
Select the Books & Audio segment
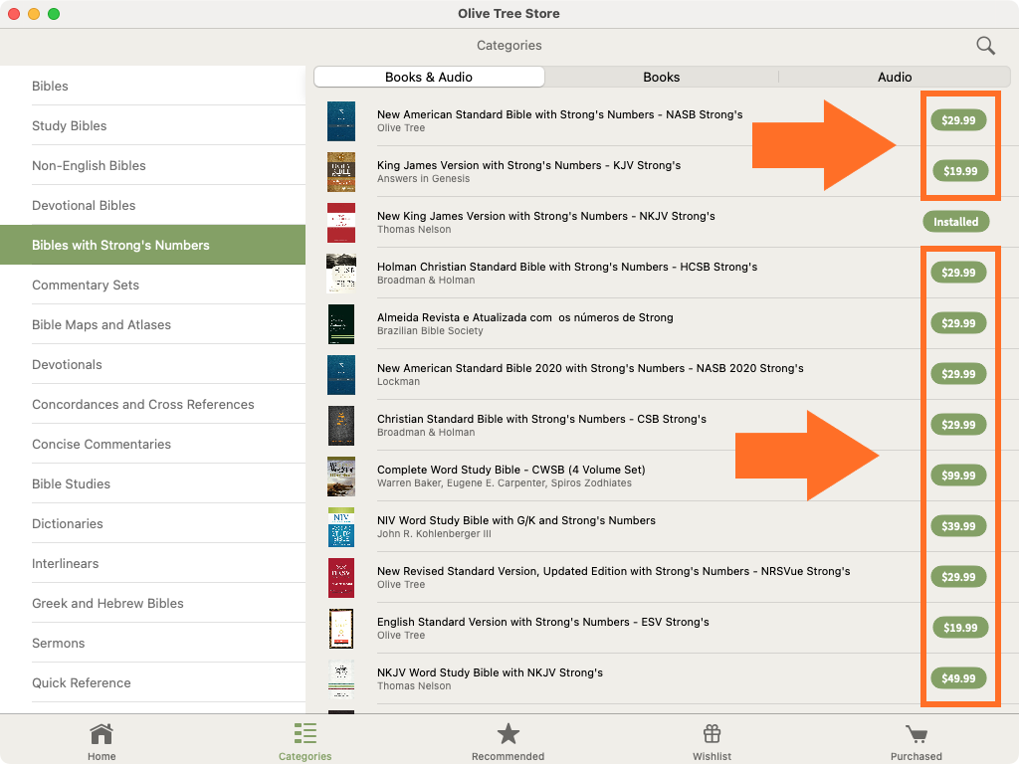(x=429, y=77)
